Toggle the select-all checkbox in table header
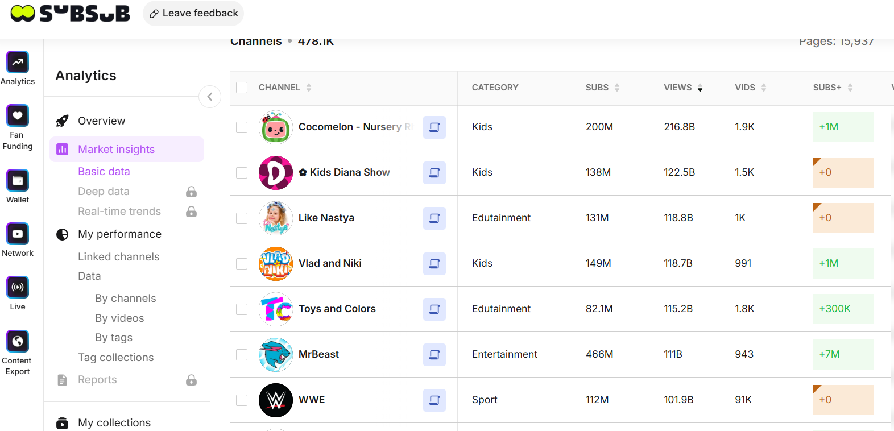This screenshot has height=431, width=894. tap(242, 88)
